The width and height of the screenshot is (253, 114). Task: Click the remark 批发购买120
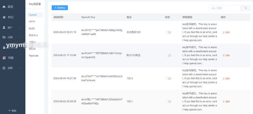[134, 32]
